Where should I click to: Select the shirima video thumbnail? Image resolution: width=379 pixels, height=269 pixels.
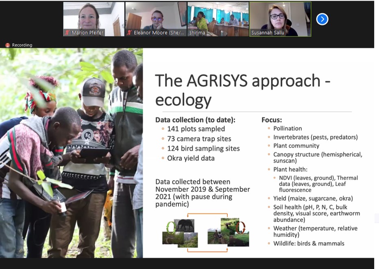218,19
